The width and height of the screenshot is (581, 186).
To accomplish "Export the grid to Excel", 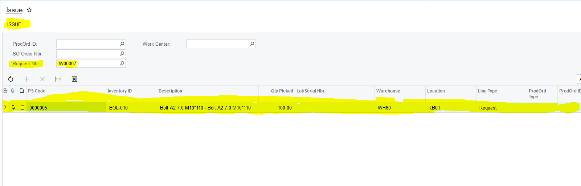I will [74, 79].
